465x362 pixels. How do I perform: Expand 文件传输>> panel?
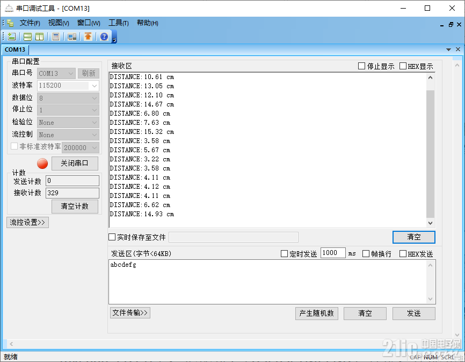click(x=130, y=313)
